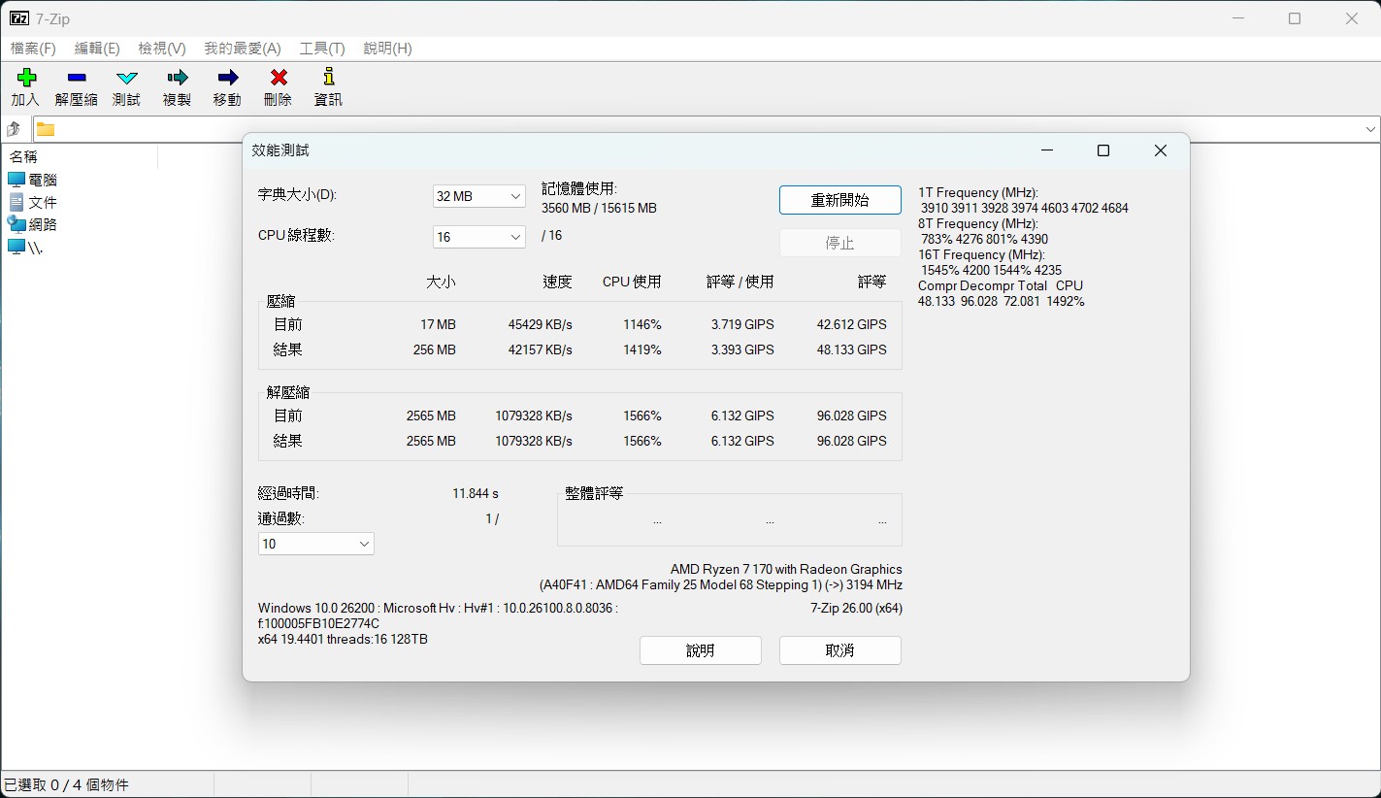Minimize the 效能測試 benchmark dialog
The height and width of the screenshot is (798, 1381).
tap(1046, 150)
